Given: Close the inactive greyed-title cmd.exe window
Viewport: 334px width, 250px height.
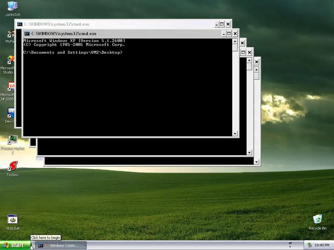Looking at the screenshot, I should pyautogui.click(x=228, y=24).
